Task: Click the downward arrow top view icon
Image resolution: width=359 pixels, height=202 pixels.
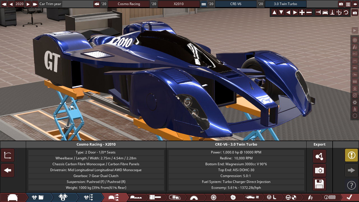Action: 332,12
